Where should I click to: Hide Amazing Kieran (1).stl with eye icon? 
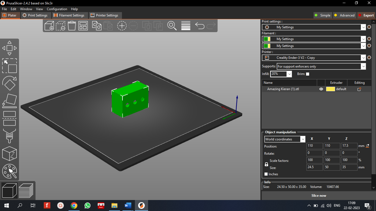point(321,89)
